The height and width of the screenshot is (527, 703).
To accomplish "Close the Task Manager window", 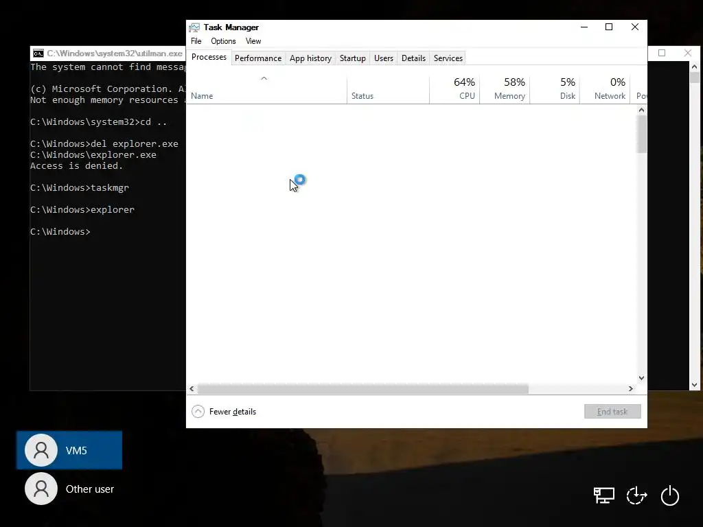I will 635,27.
